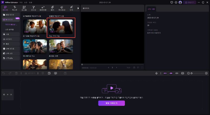Delete the selected clip with the trash icon

point(16,73)
